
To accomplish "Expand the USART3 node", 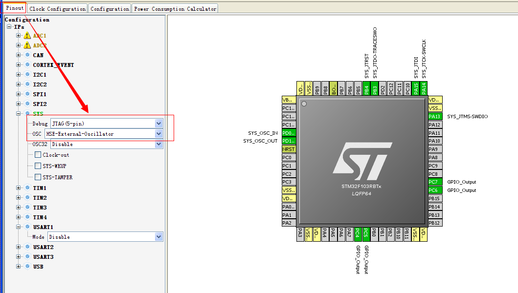I will 19,256.
